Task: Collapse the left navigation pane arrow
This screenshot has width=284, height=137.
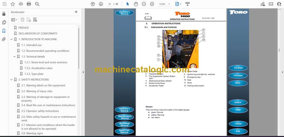Action: (83, 72)
